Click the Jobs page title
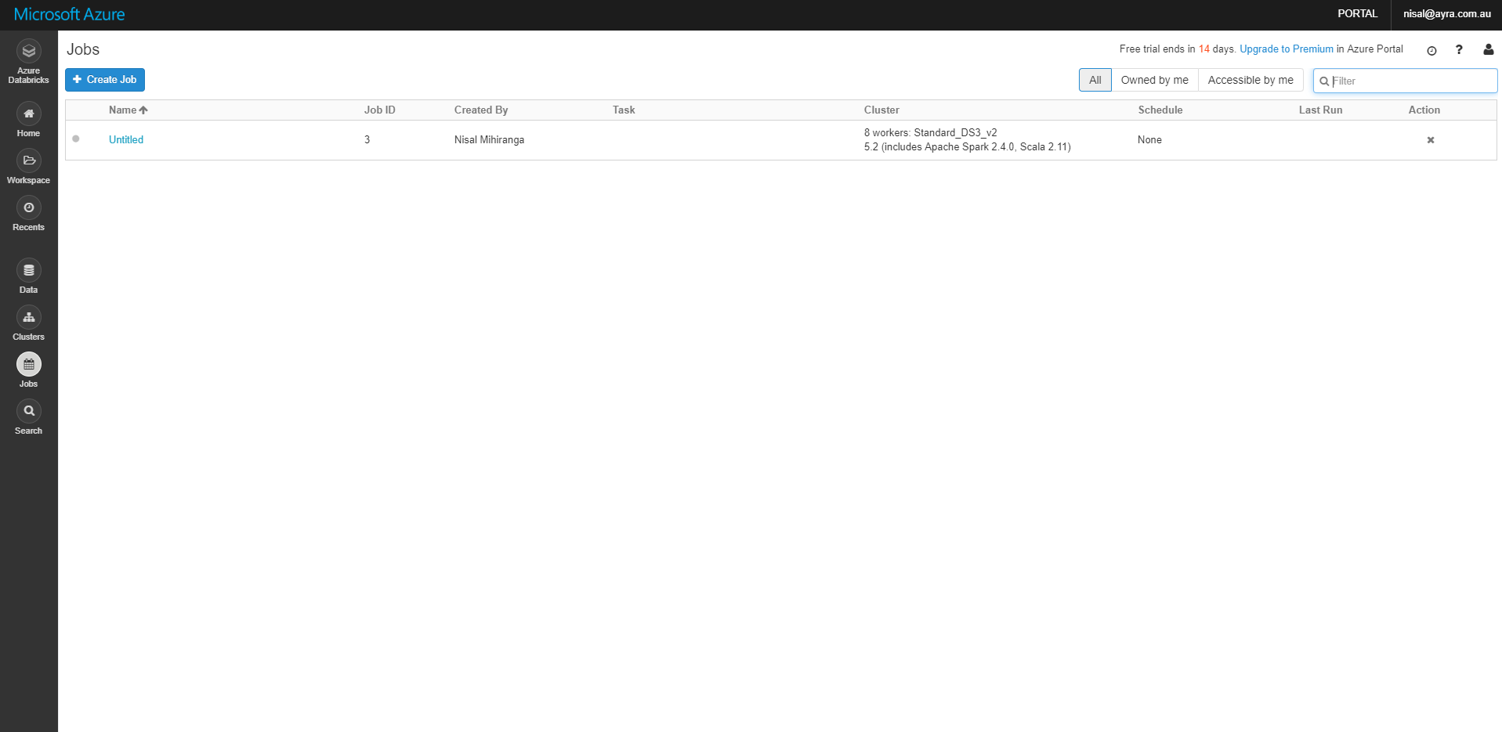Viewport: 1502px width, 732px height. point(83,49)
